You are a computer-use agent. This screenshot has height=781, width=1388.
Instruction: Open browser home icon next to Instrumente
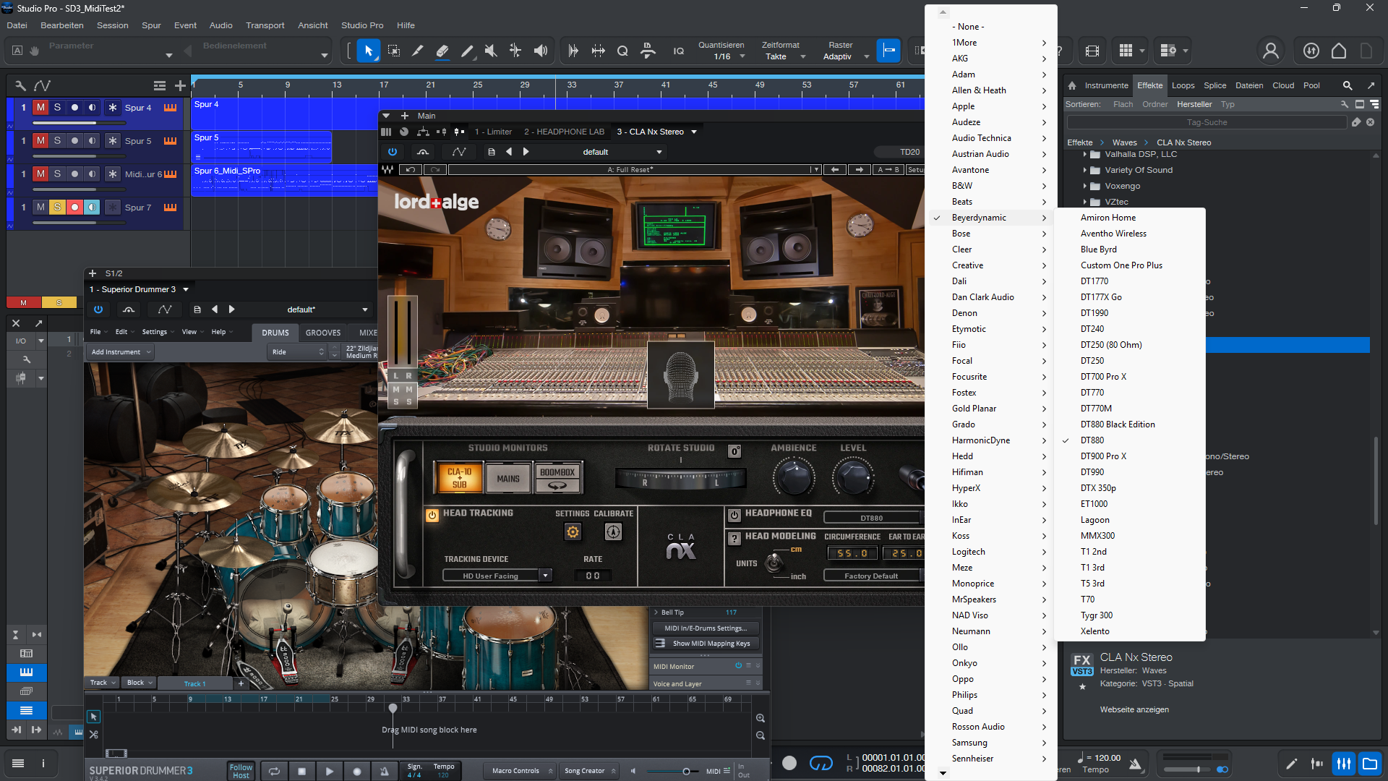[1072, 85]
